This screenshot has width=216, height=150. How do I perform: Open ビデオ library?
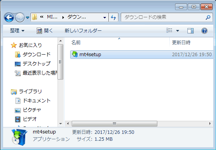30,119
